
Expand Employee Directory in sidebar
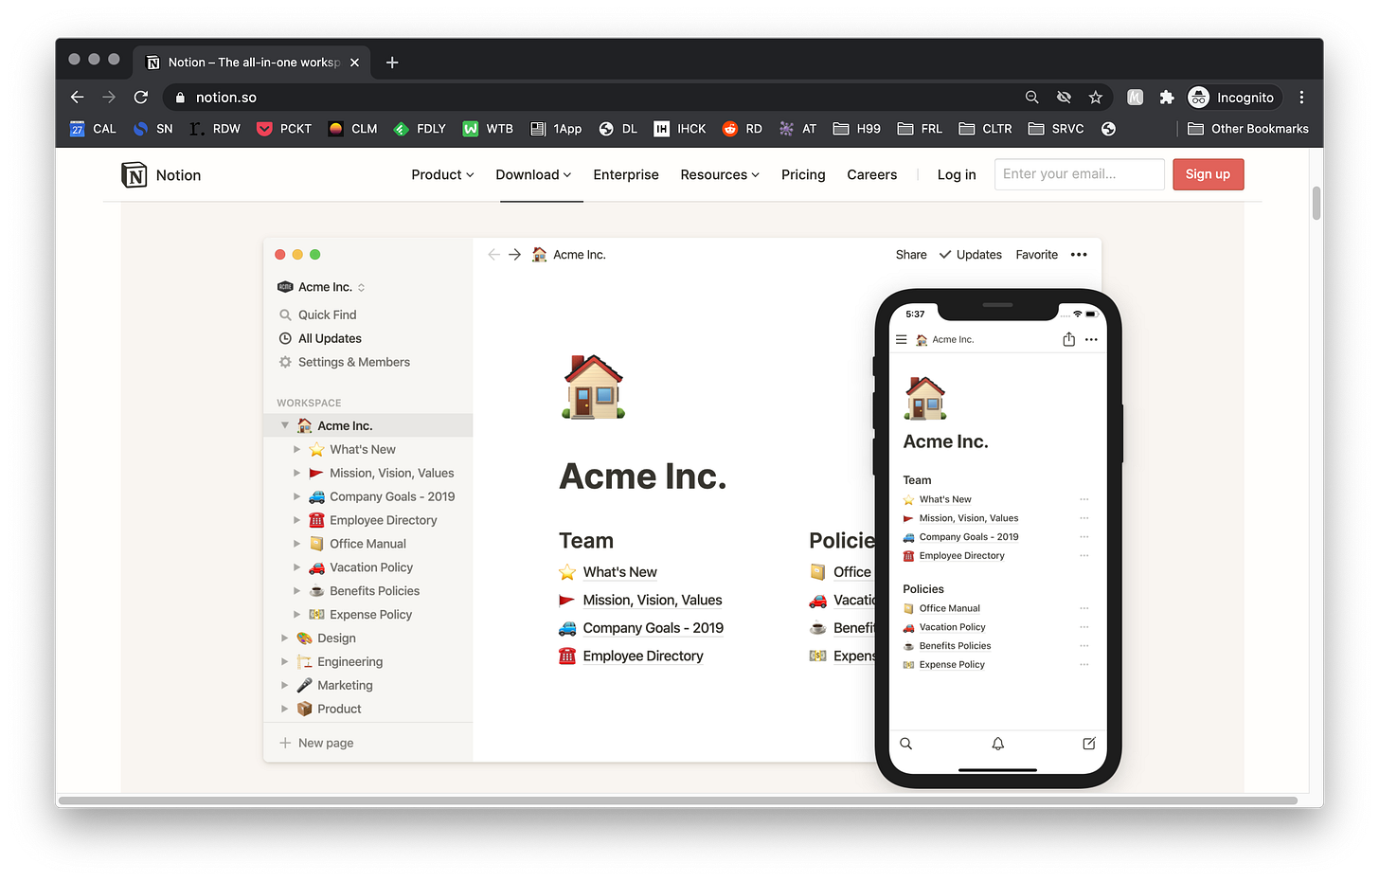point(296,520)
